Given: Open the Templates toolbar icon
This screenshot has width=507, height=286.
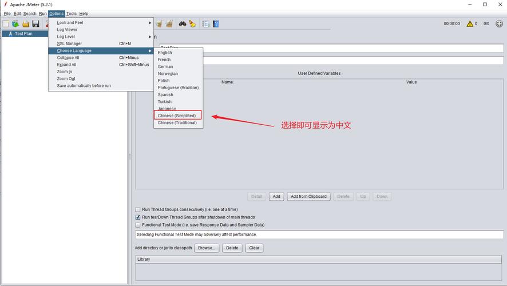Looking at the screenshot, I should tap(15, 23).
